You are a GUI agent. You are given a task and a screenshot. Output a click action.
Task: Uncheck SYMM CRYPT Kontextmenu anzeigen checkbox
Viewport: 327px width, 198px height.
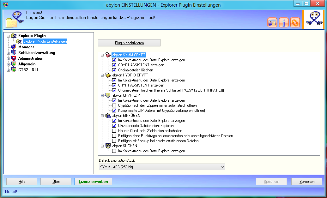(x=114, y=60)
